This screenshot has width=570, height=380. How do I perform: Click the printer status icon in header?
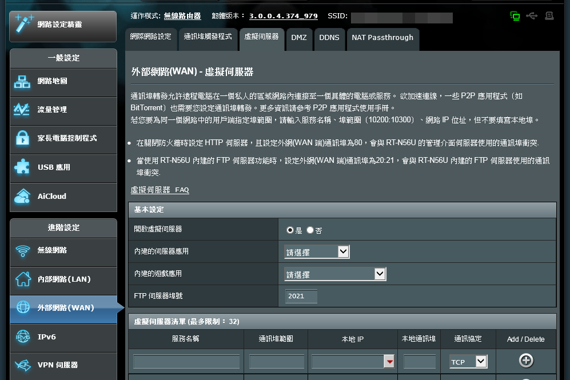(549, 16)
